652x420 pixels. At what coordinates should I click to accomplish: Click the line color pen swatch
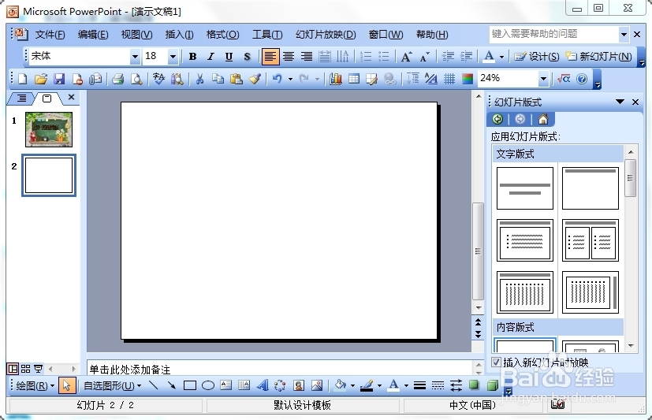click(367, 385)
